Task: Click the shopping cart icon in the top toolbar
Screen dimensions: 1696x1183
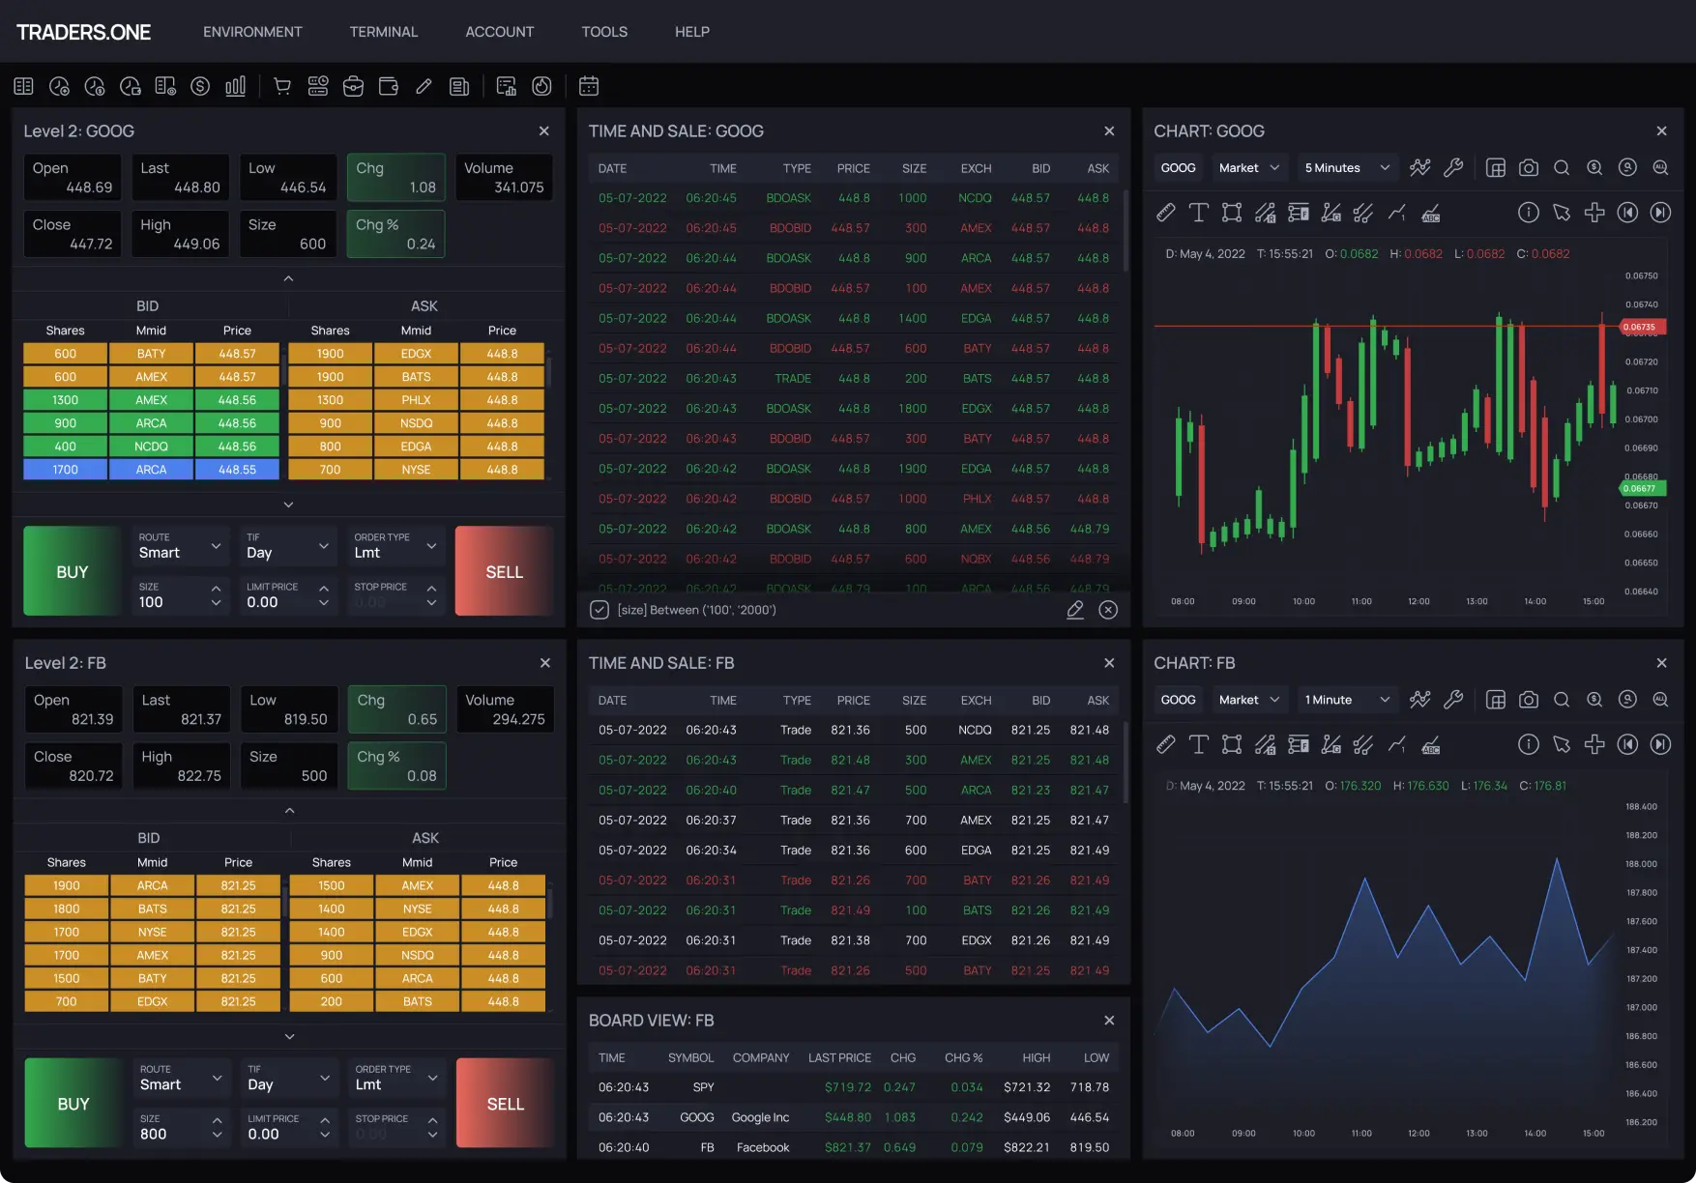Action: (x=282, y=86)
